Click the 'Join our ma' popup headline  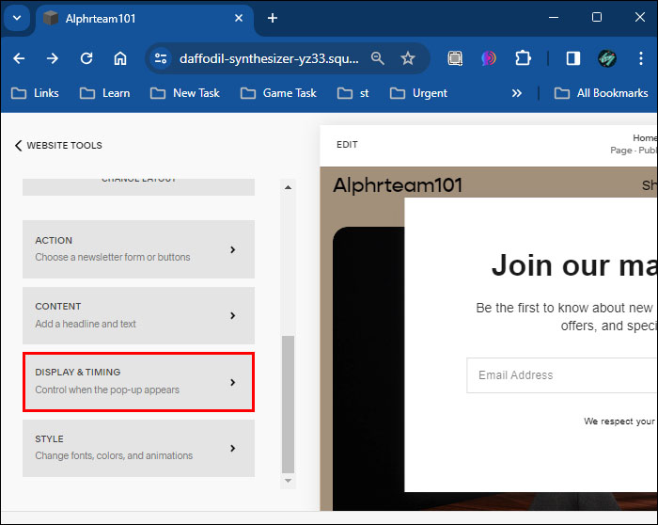(574, 265)
